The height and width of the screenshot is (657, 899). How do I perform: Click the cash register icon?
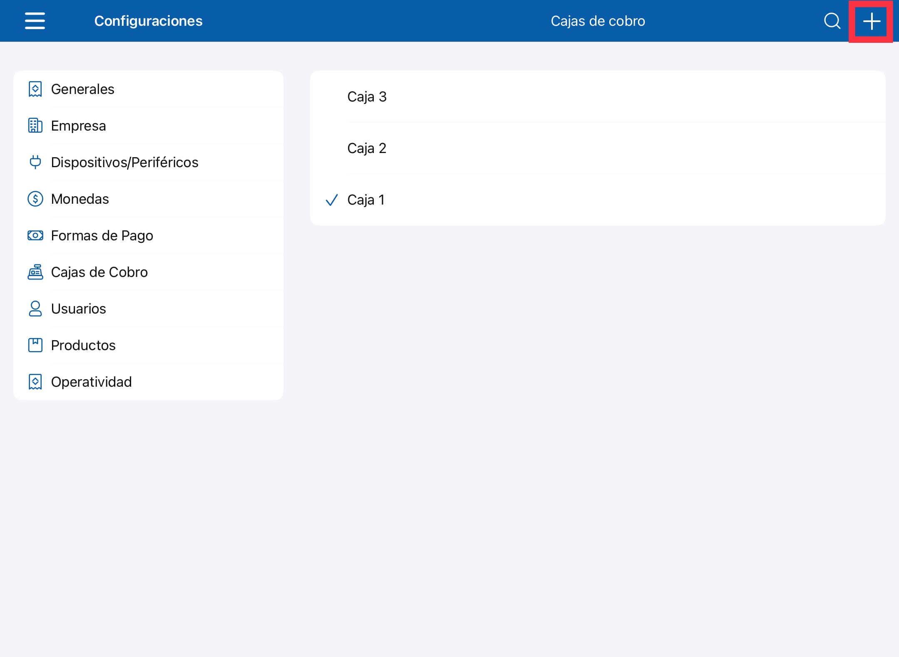(35, 272)
